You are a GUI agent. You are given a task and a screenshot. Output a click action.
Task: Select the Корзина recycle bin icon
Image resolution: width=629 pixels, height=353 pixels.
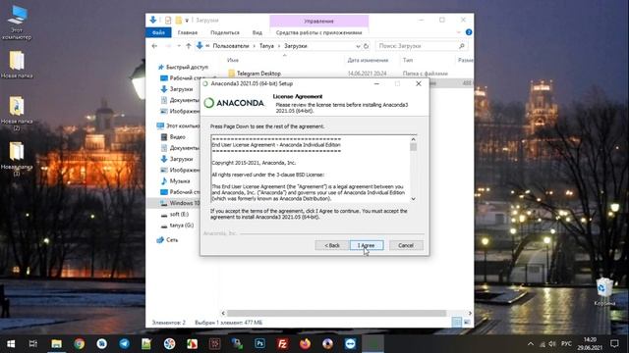tap(604, 292)
